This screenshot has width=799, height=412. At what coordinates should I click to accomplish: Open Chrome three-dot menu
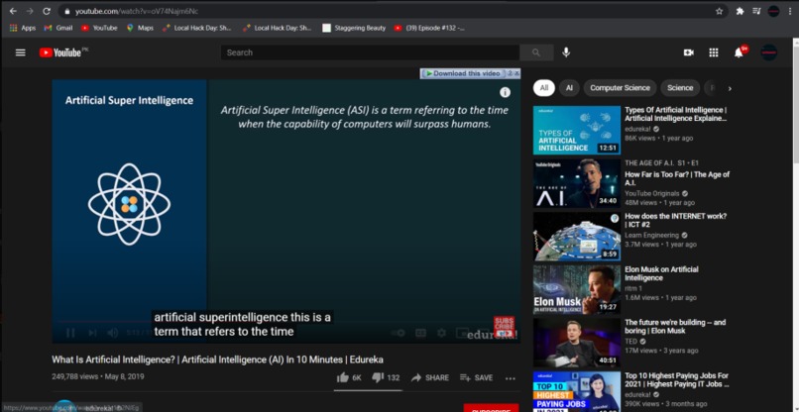[790, 11]
